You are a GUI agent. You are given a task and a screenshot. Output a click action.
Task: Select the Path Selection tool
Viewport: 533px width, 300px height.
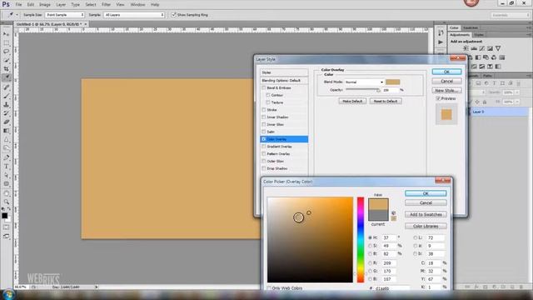[x=6, y=175]
